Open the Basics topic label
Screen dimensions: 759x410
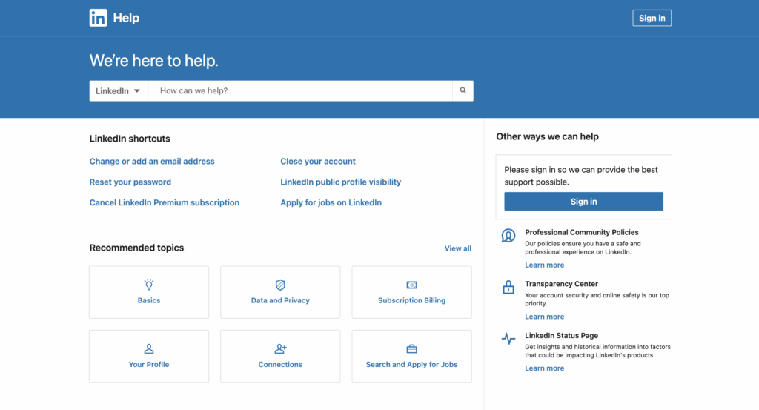click(x=148, y=300)
